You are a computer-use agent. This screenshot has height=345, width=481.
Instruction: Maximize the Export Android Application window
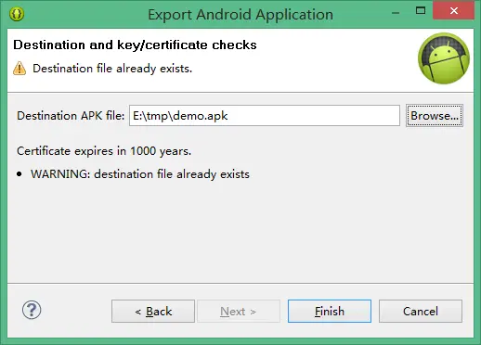[421, 10]
